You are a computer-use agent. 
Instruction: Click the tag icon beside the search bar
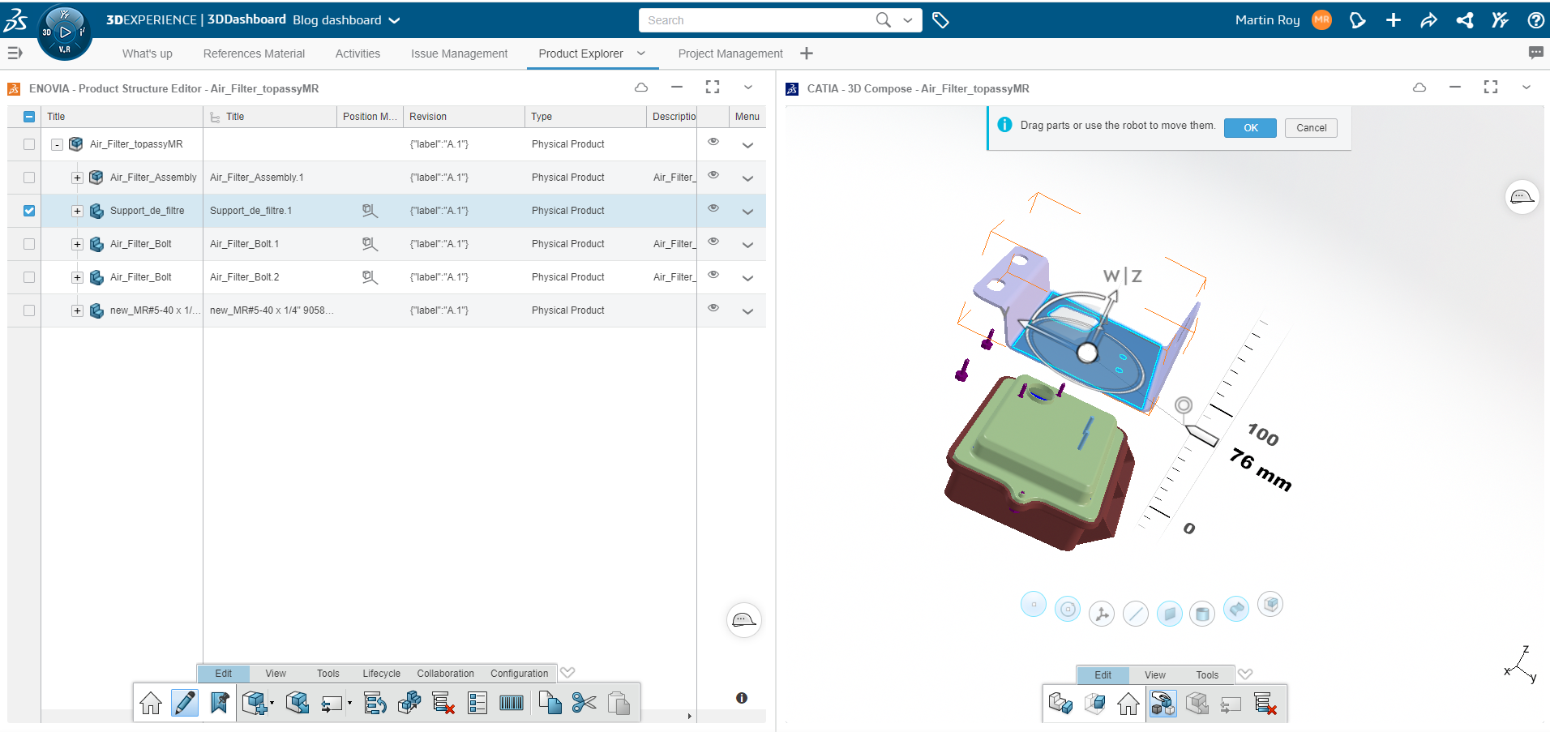pyautogui.click(x=940, y=20)
